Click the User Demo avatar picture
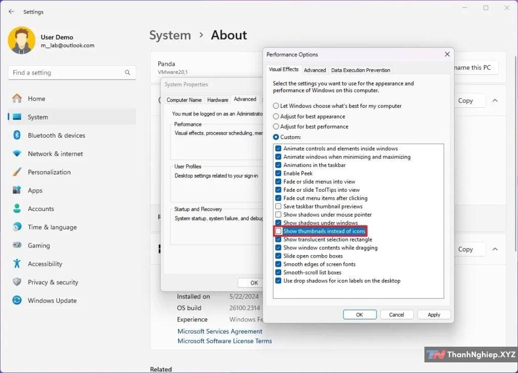Image resolution: width=518 pixels, height=373 pixels. tap(21, 40)
